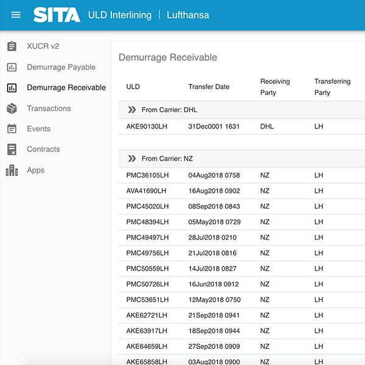Click transfer date 04Aug2018 0758
Image resolution: width=365 pixels, height=365 pixels.
click(214, 175)
